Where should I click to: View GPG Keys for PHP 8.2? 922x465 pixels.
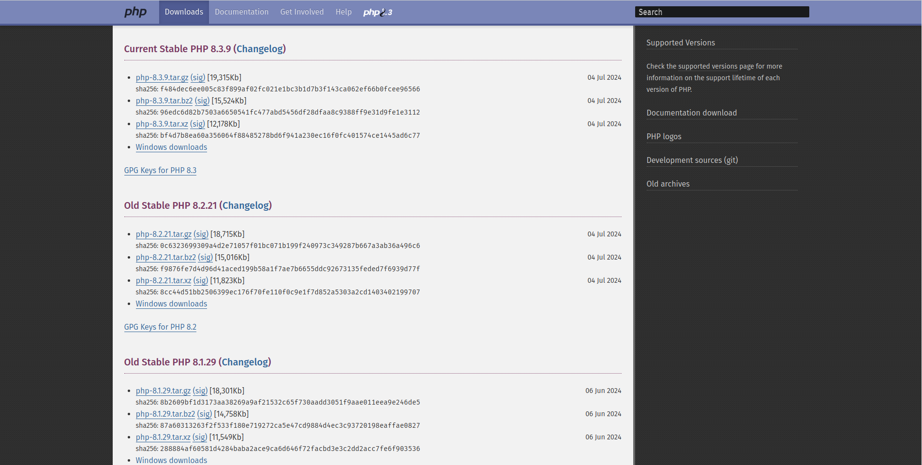[x=160, y=327]
